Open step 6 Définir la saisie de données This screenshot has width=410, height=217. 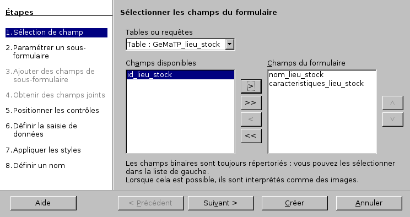(x=41, y=130)
